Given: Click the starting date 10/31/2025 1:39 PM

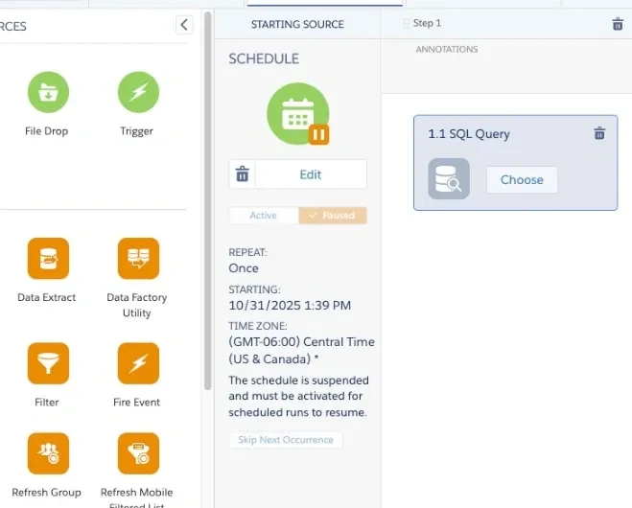Looking at the screenshot, I should pyautogui.click(x=290, y=306).
